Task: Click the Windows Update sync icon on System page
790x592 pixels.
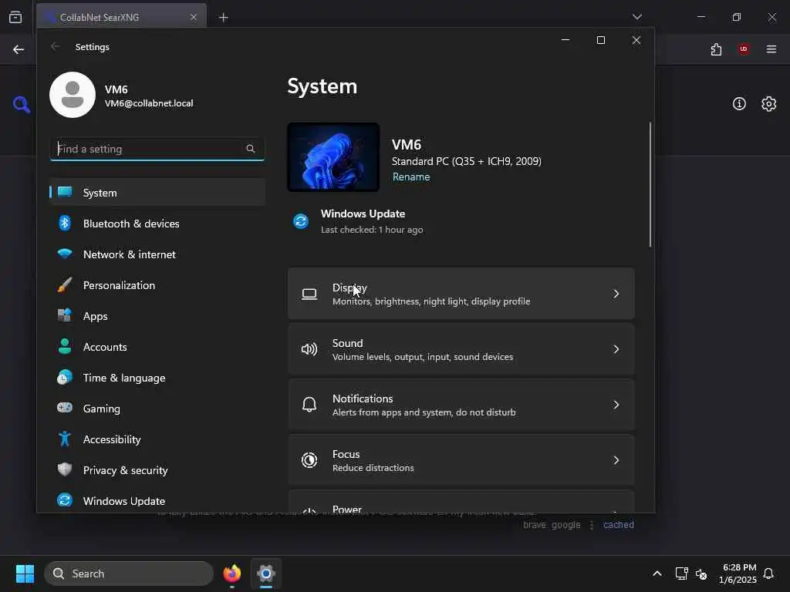Action: [x=301, y=221]
